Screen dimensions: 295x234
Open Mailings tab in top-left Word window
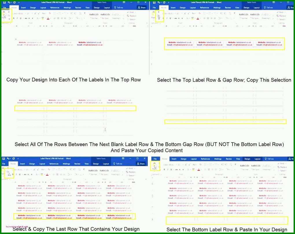[x=67, y=8]
